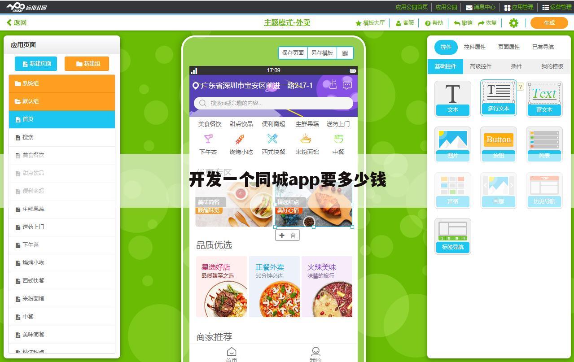The image size is (574, 362).
Task: Open 客服 customer service
Action: pyautogui.click(x=405, y=23)
